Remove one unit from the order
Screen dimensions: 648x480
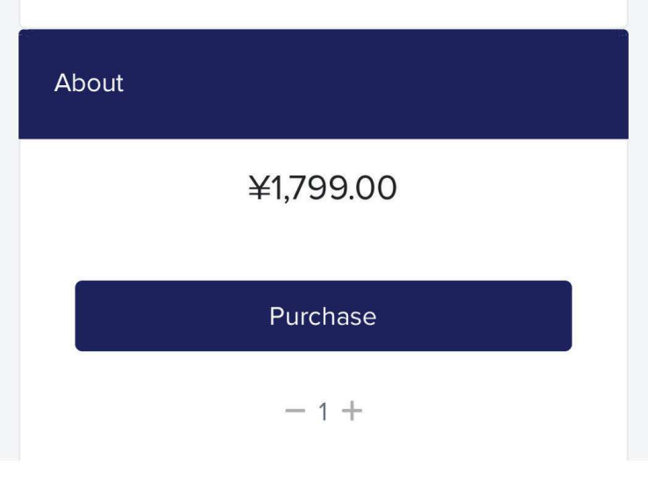pyautogui.click(x=296, y=411)
